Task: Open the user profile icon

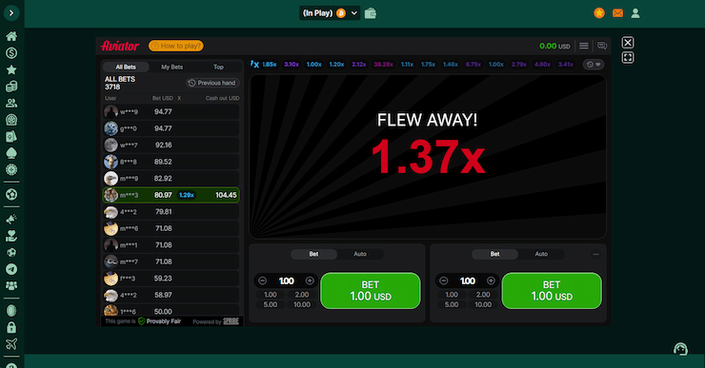Action: (635, 13)
